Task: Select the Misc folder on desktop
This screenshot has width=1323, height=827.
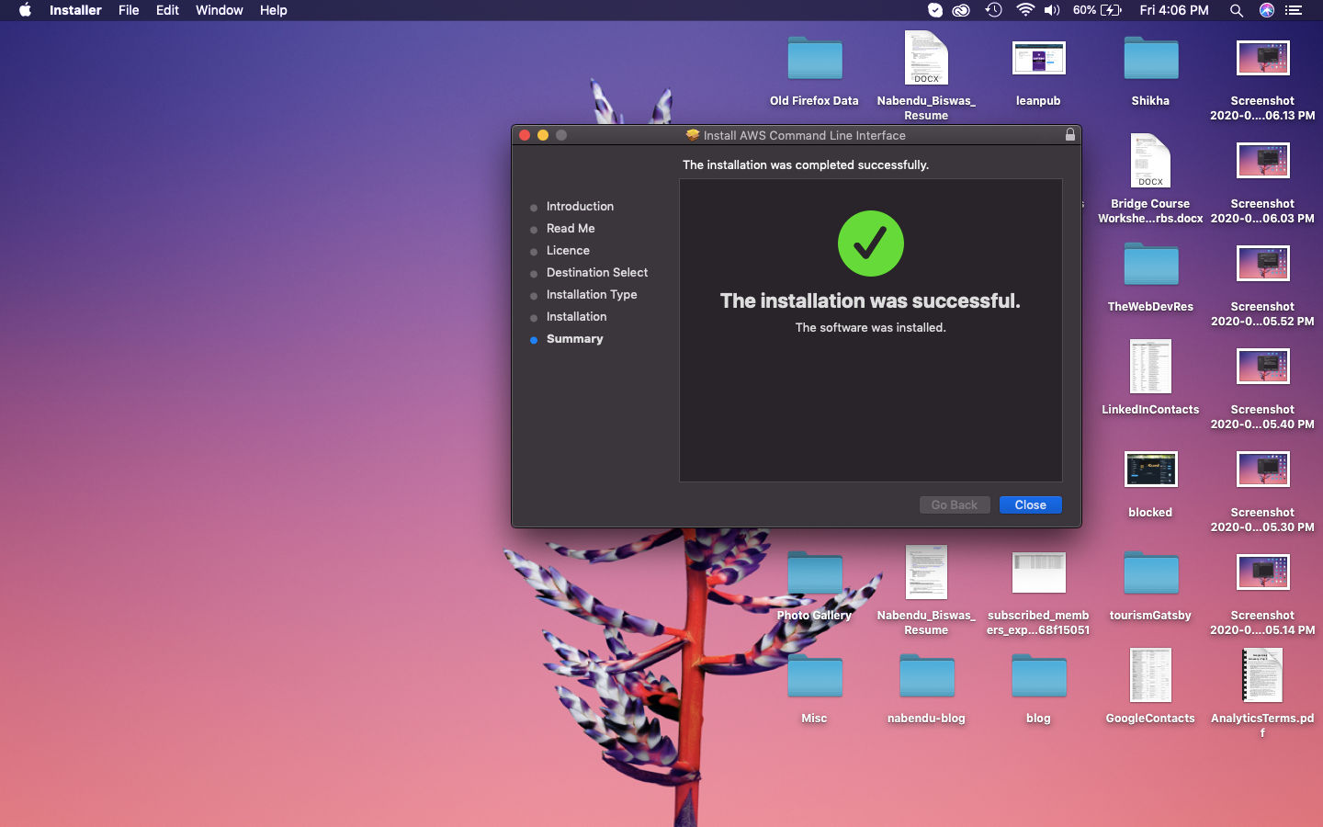Action: tap(814, 676)
